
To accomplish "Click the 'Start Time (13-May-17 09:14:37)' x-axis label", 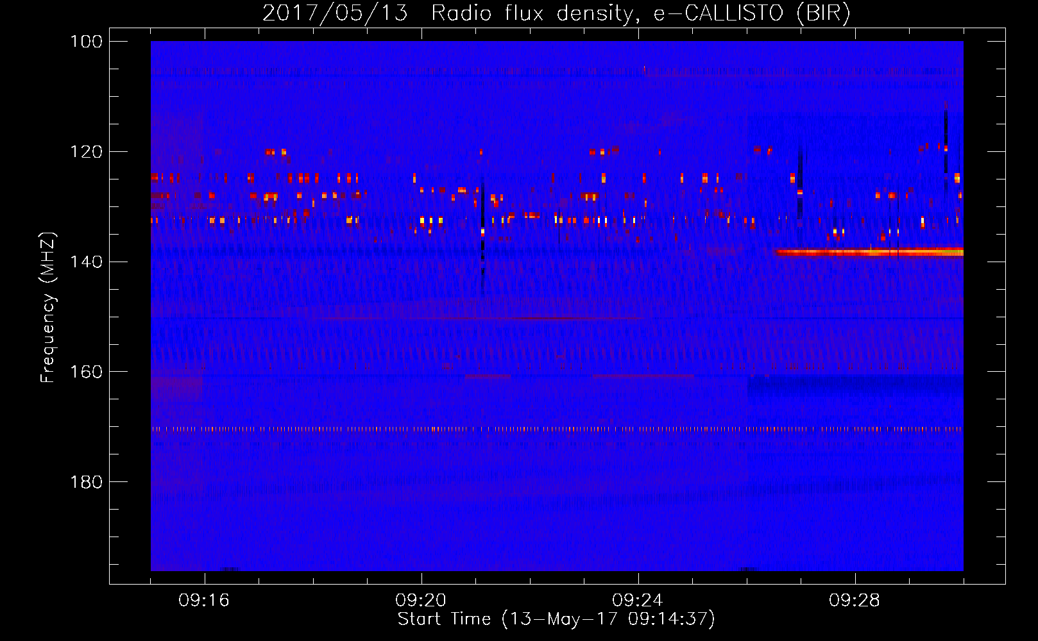I will 556,619.
